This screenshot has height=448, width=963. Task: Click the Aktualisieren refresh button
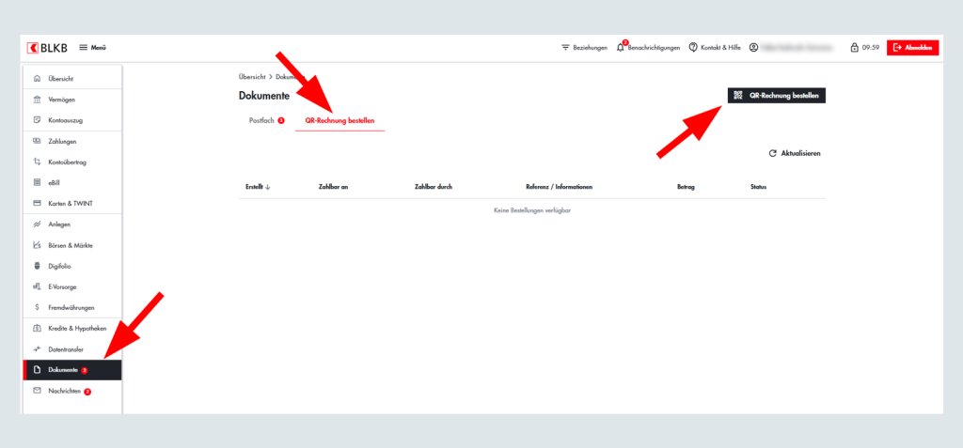click(794, 153)
